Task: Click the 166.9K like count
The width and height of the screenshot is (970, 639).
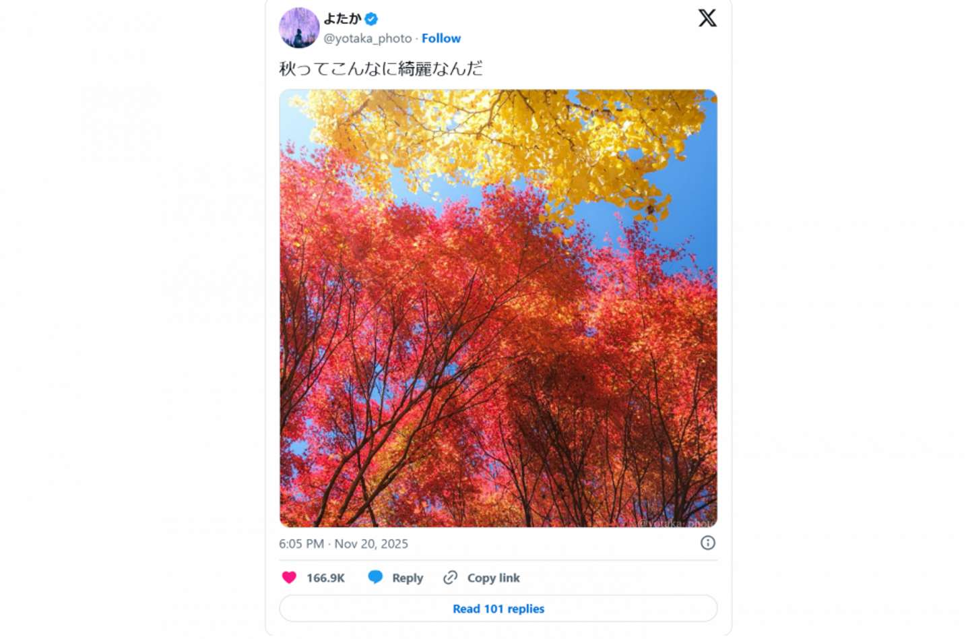Action: tap(325, 578)
